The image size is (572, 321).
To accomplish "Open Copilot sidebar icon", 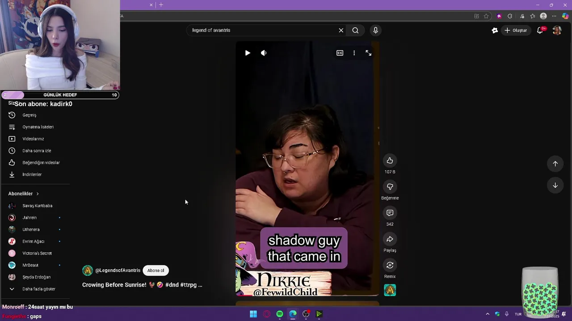I will tap(566, 16).
